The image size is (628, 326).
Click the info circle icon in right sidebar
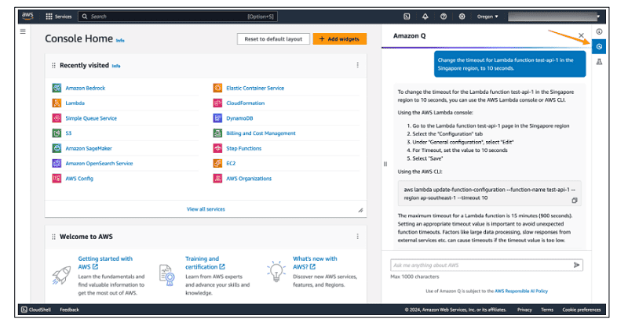[599, 31]
